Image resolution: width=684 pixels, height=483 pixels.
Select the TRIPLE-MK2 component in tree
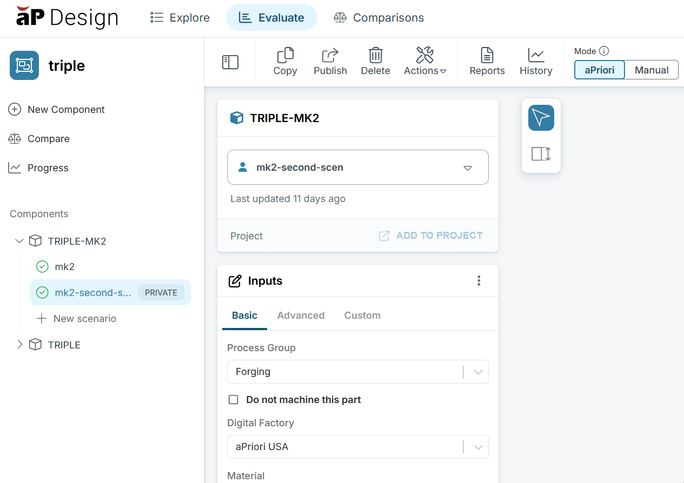pyautogui.click(x=77, y=241)
